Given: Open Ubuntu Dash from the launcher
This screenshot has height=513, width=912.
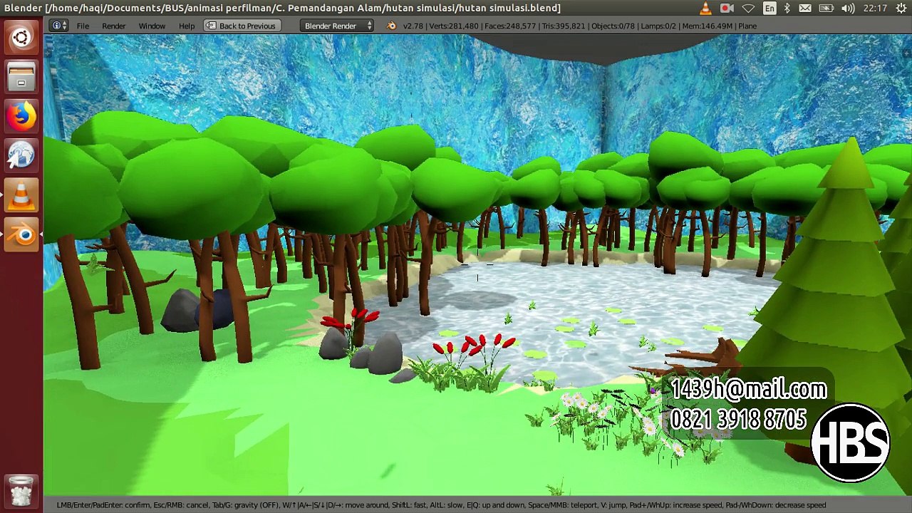Looking at the screenshot, I should [x=21, y=37].
